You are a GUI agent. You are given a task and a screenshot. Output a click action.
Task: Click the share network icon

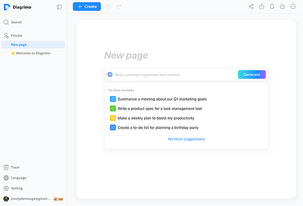point(251,6)
